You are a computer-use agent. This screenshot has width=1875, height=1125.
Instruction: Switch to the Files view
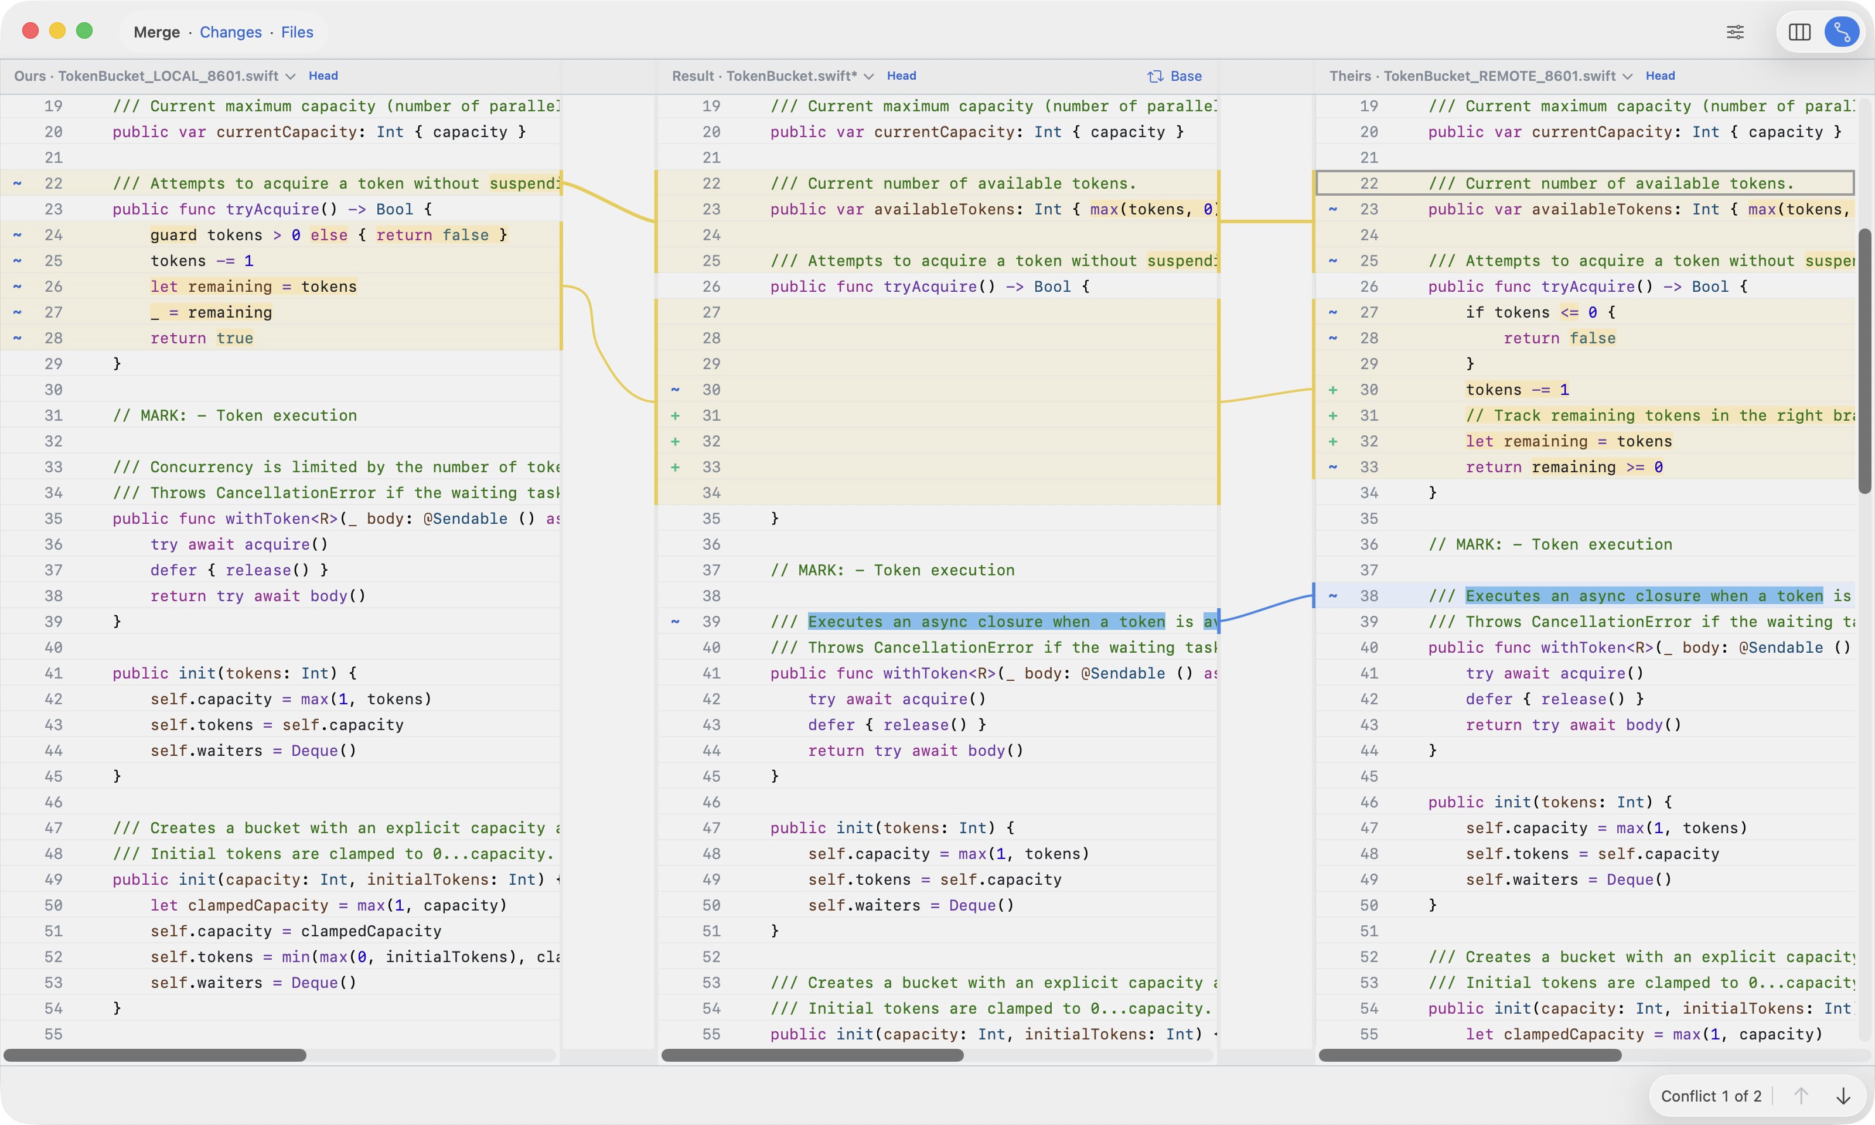tap(295, 33)
